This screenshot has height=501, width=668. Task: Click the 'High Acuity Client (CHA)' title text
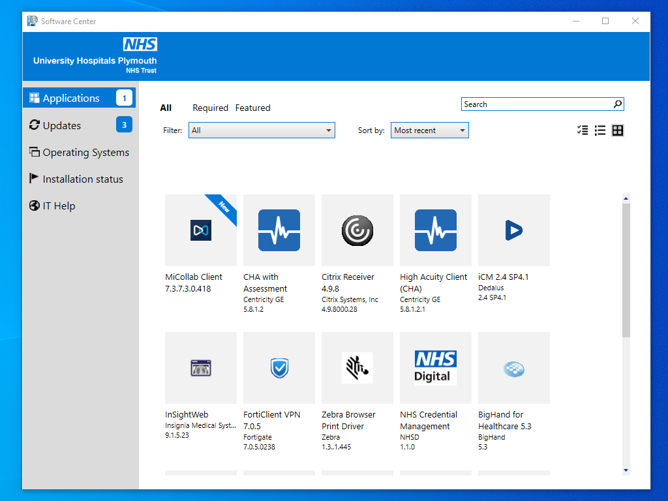pyautogui.click(x=434, y=283)
